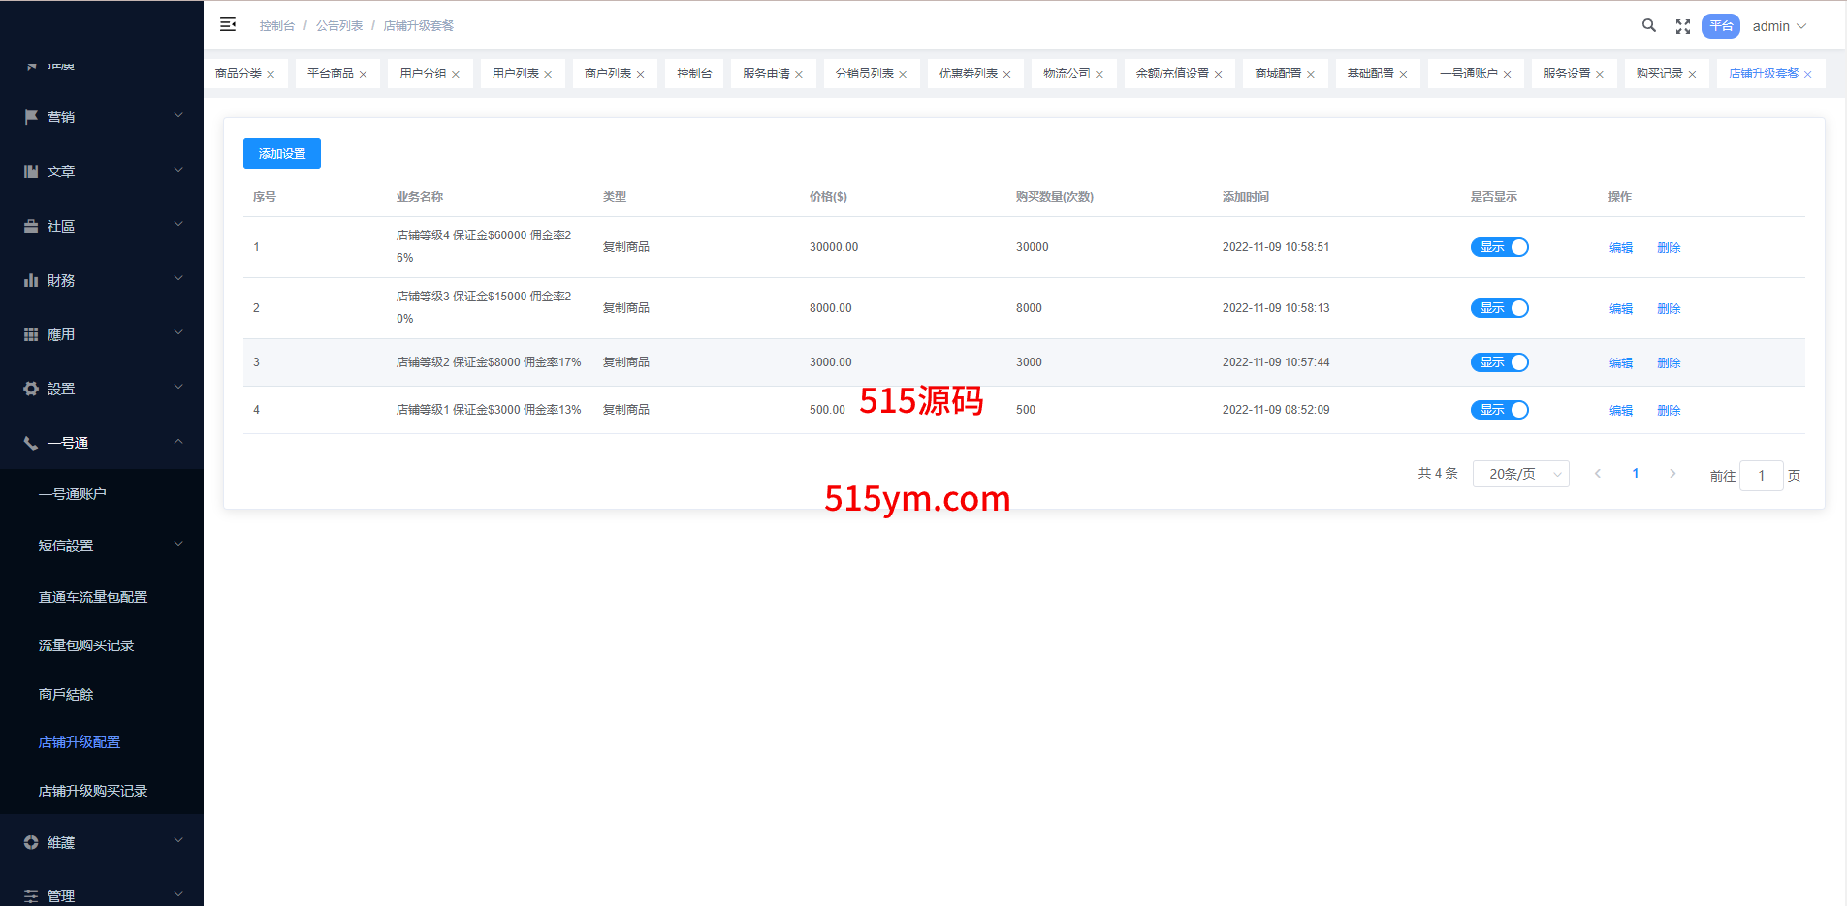Toggle 显示 switch for row 3

(1499, 362)
